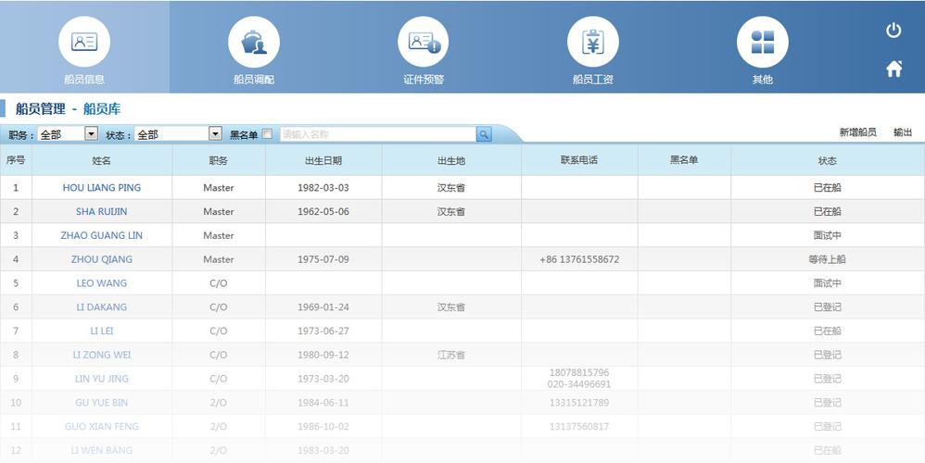
Task: Open LEO WANG crew record
Action: pyautogui.click(x=101, y=283)
